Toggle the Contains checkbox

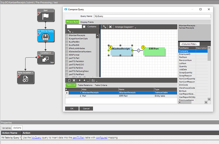click(x=84, y=27)
